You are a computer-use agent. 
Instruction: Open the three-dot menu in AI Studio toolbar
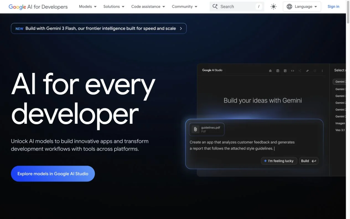[322, 71]
